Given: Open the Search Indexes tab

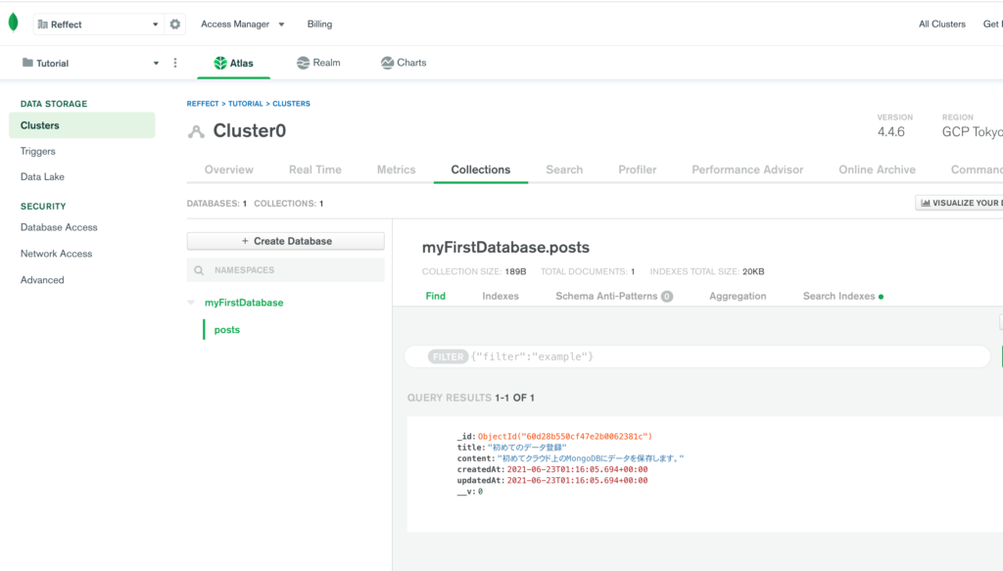Looking at the screenshot, I should click(x=843, y=296).
